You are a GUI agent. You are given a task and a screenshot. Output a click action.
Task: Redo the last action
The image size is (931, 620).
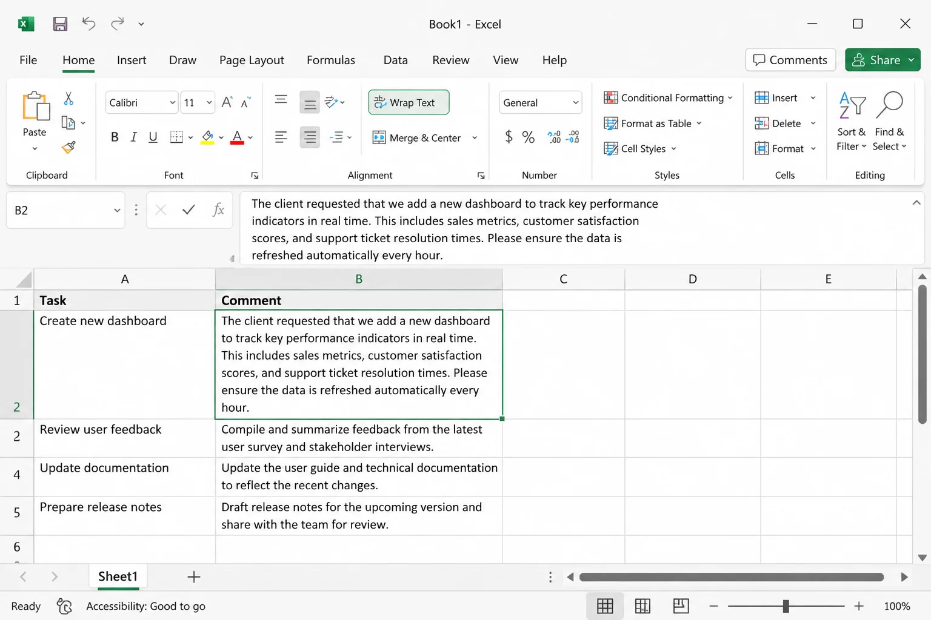point(117,24)
